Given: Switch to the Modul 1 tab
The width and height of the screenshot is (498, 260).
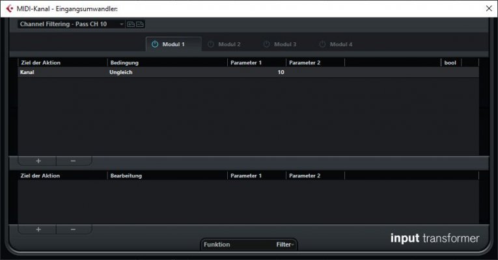Looking at the screenshot, I should (x=173, y=44).
